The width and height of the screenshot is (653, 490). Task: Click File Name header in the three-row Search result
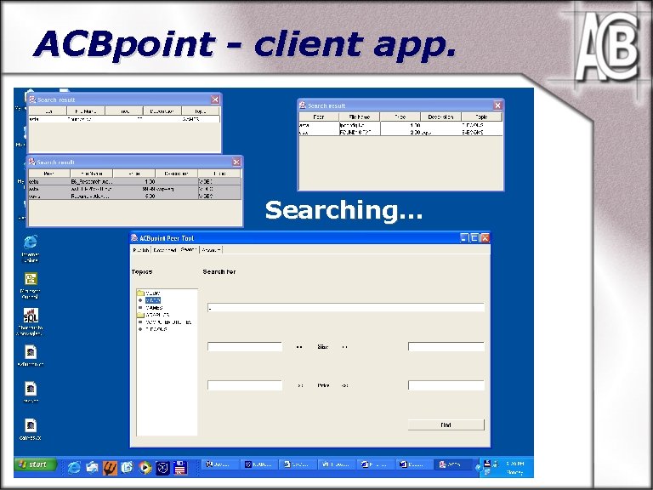(92, 174)
